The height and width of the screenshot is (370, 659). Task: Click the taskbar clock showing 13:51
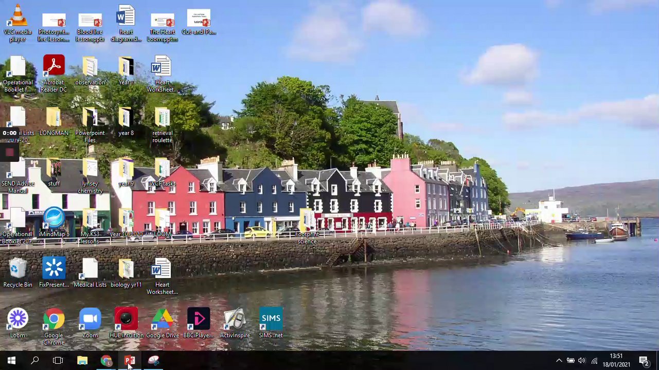[x=616, y=360]
